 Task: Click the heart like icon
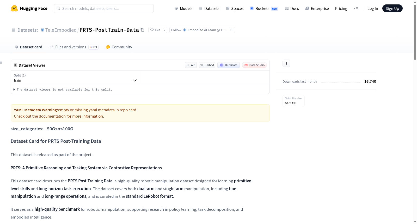152,30
